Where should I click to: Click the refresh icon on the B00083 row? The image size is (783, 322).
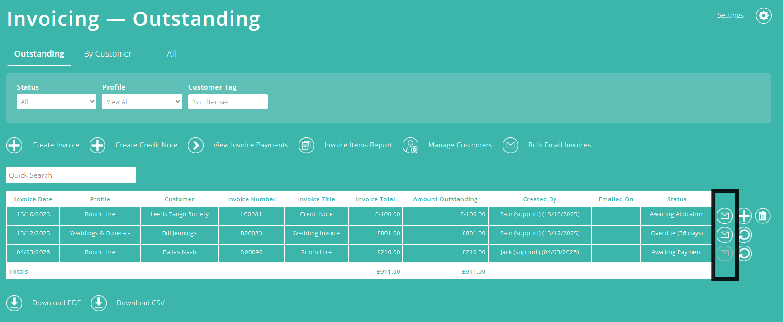744,235
